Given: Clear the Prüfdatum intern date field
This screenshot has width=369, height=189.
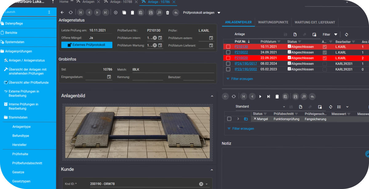Looking at the screenshot, I should (155, 38).
